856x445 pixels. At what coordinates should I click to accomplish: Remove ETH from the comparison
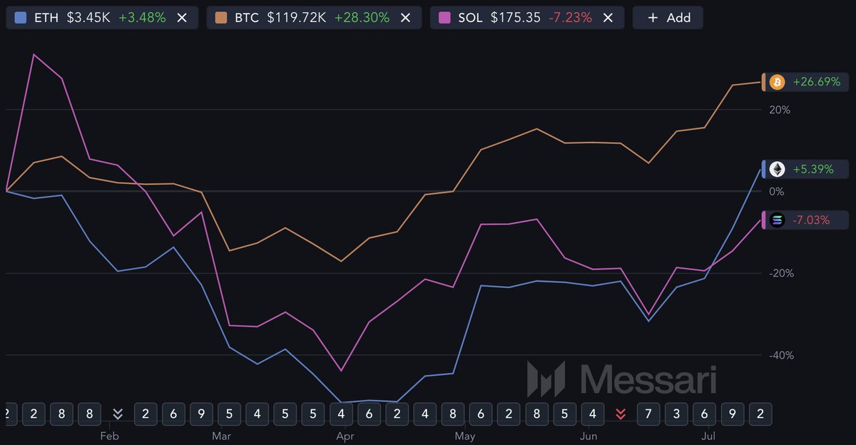(x=182, y=18)
